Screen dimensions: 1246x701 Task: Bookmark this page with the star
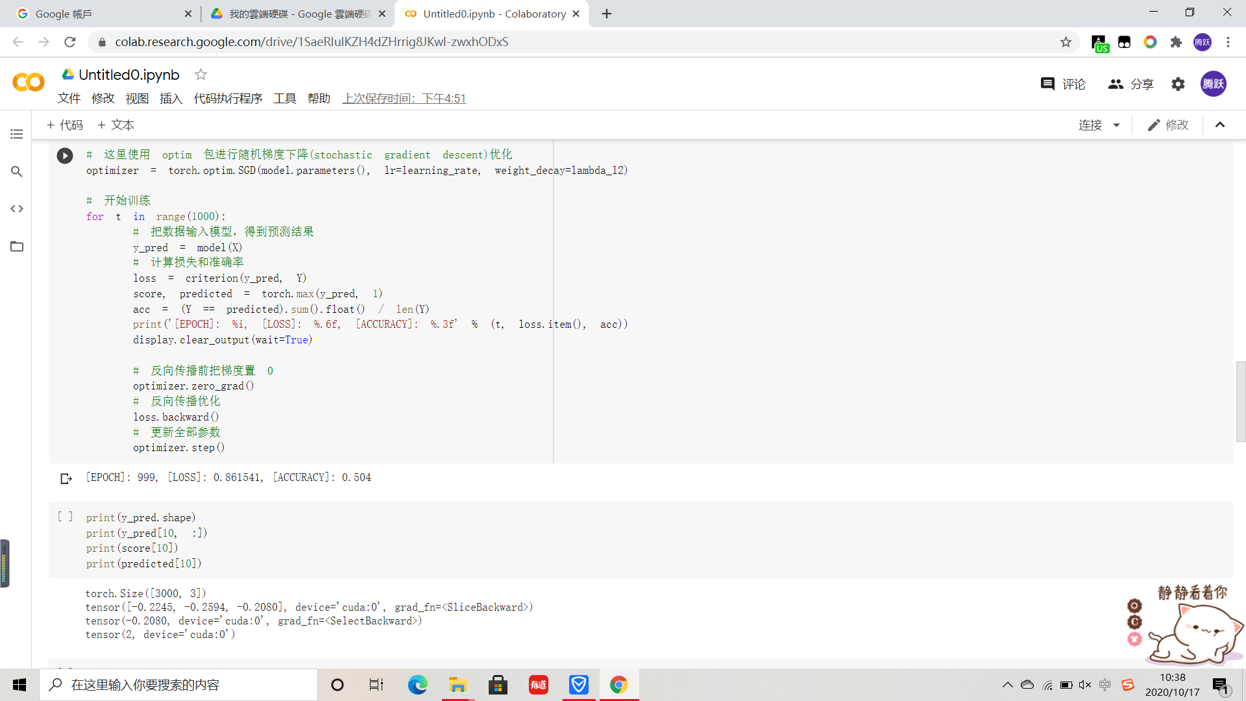click(1066, 42)
